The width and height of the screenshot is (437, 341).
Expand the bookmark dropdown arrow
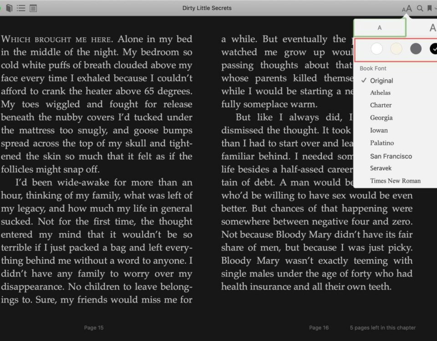click(435, 9)
